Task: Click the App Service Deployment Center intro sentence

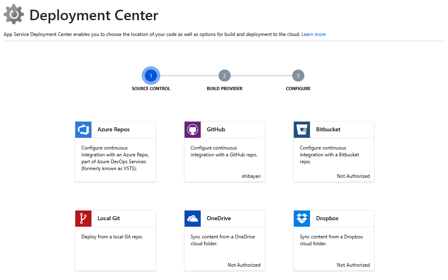Action: pyautogui.click(x=152, y=34)
